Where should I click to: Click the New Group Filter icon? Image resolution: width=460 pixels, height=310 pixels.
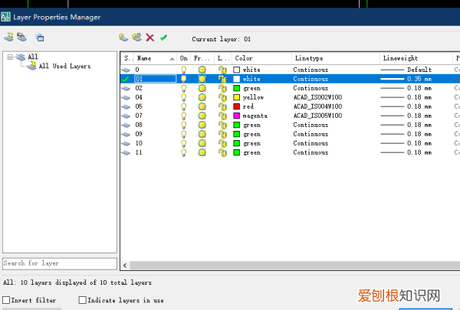(22, 37)
